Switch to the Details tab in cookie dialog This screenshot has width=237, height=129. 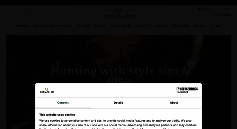118,103
